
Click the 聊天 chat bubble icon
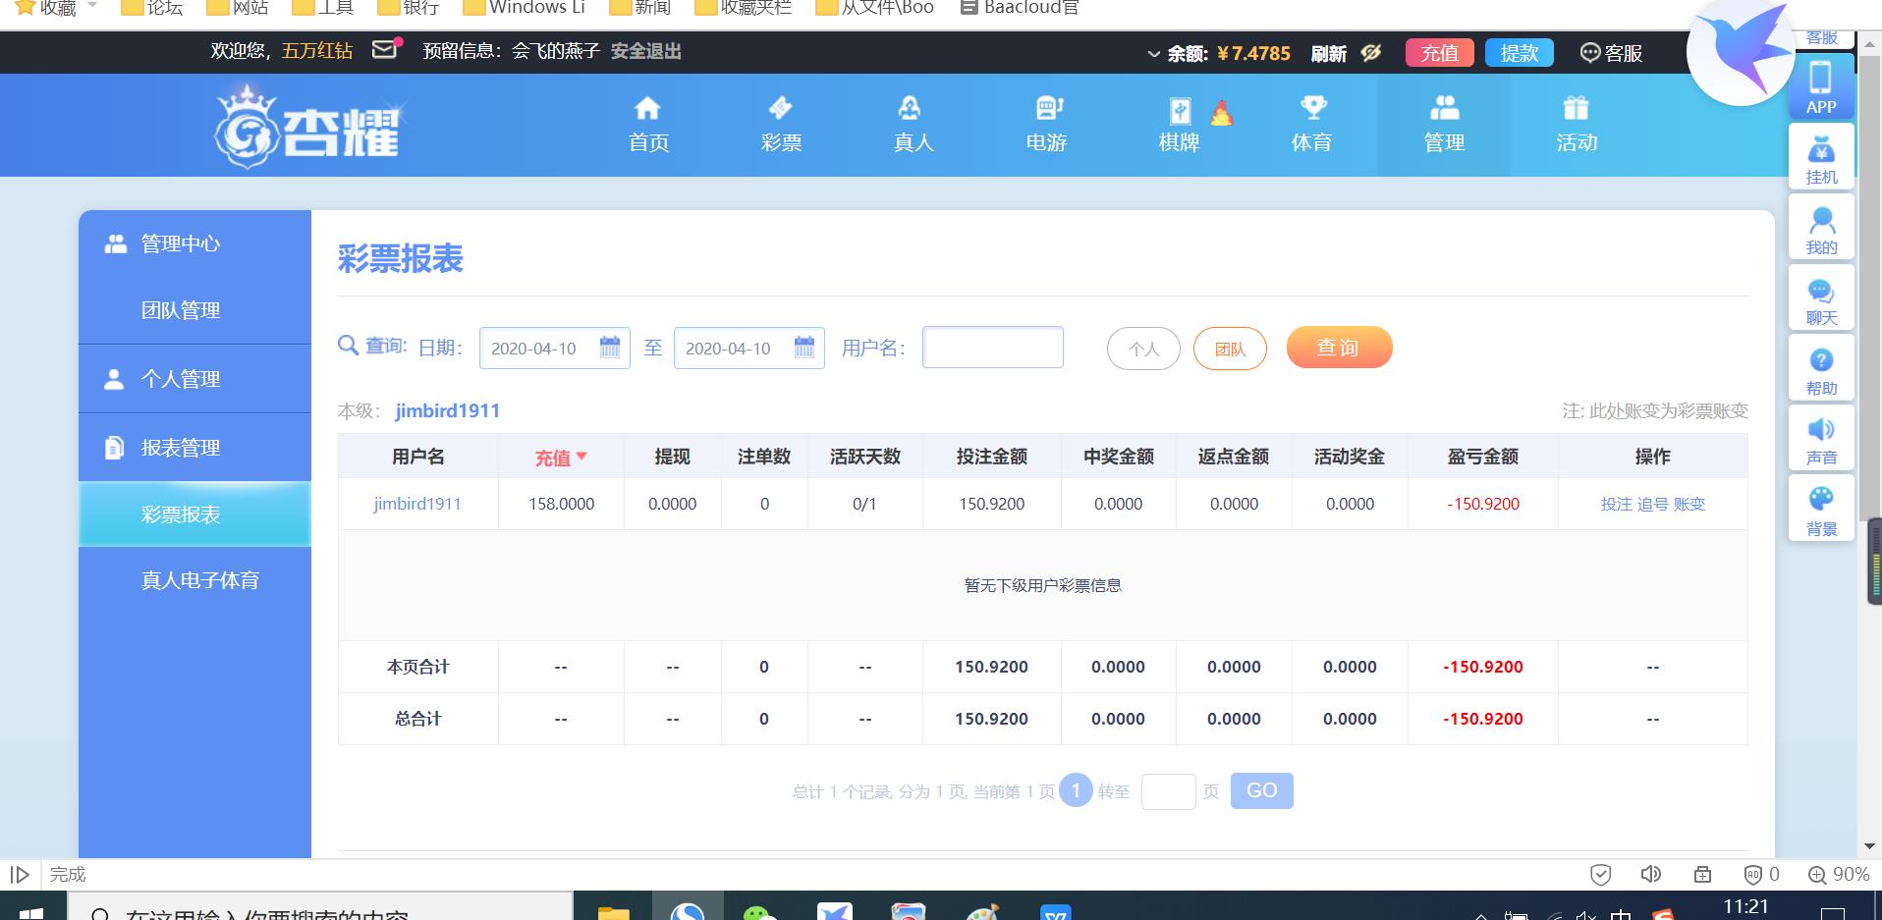pos(1822,292)
